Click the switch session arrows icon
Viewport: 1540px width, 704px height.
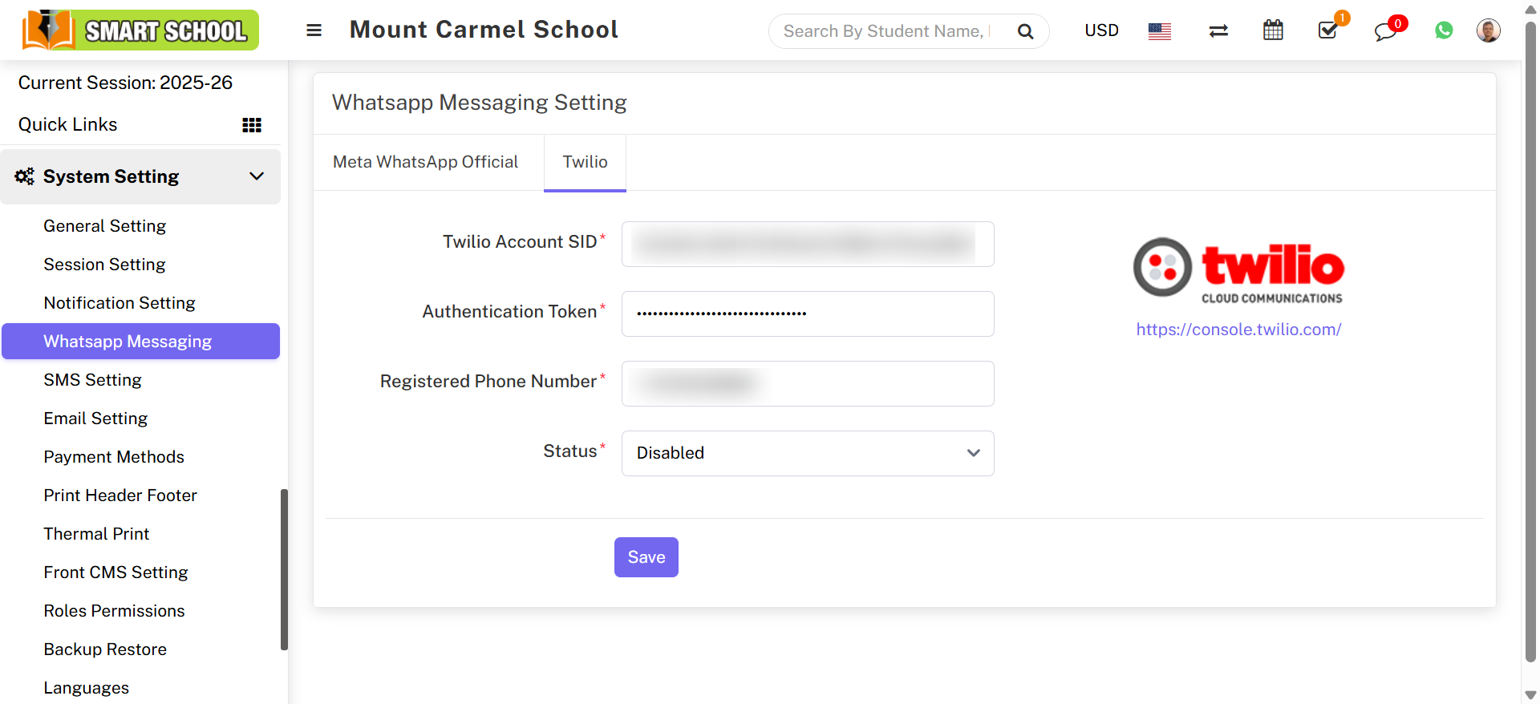pyautogui.click(x=1218, y=31)
